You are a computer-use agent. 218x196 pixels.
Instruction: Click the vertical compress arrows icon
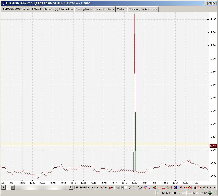(x=171, y=188)
